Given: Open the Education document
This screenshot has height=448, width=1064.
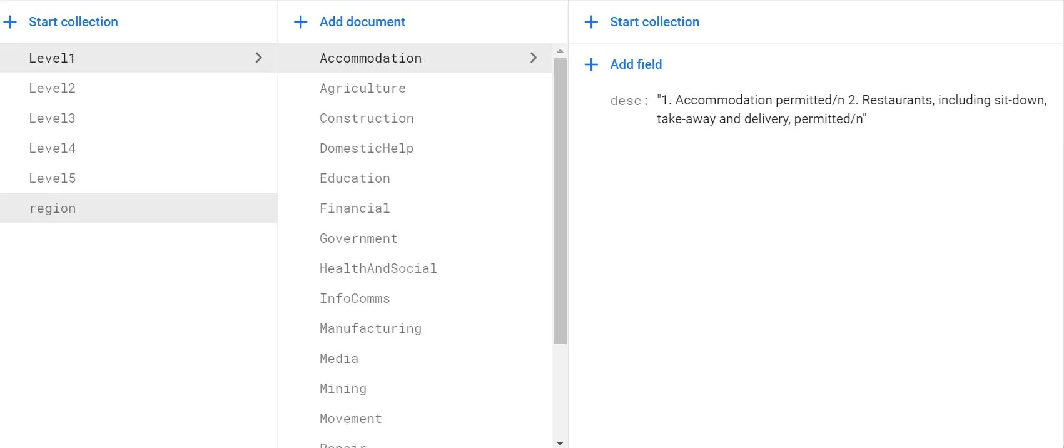Looking at the screenshot, I should tap(355, 178).
